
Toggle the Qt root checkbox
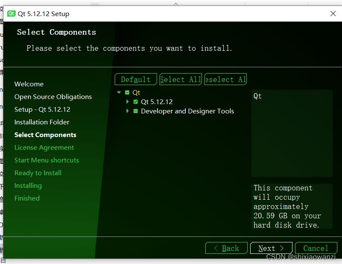click(x=127, y=92)
